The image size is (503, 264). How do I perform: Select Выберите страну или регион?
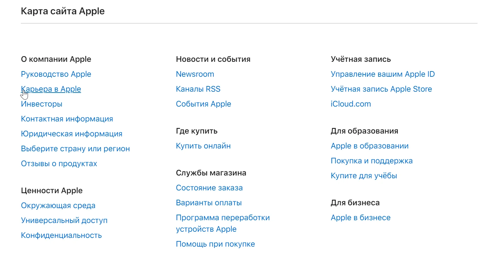pyautogui.click(x=75, y=149)
